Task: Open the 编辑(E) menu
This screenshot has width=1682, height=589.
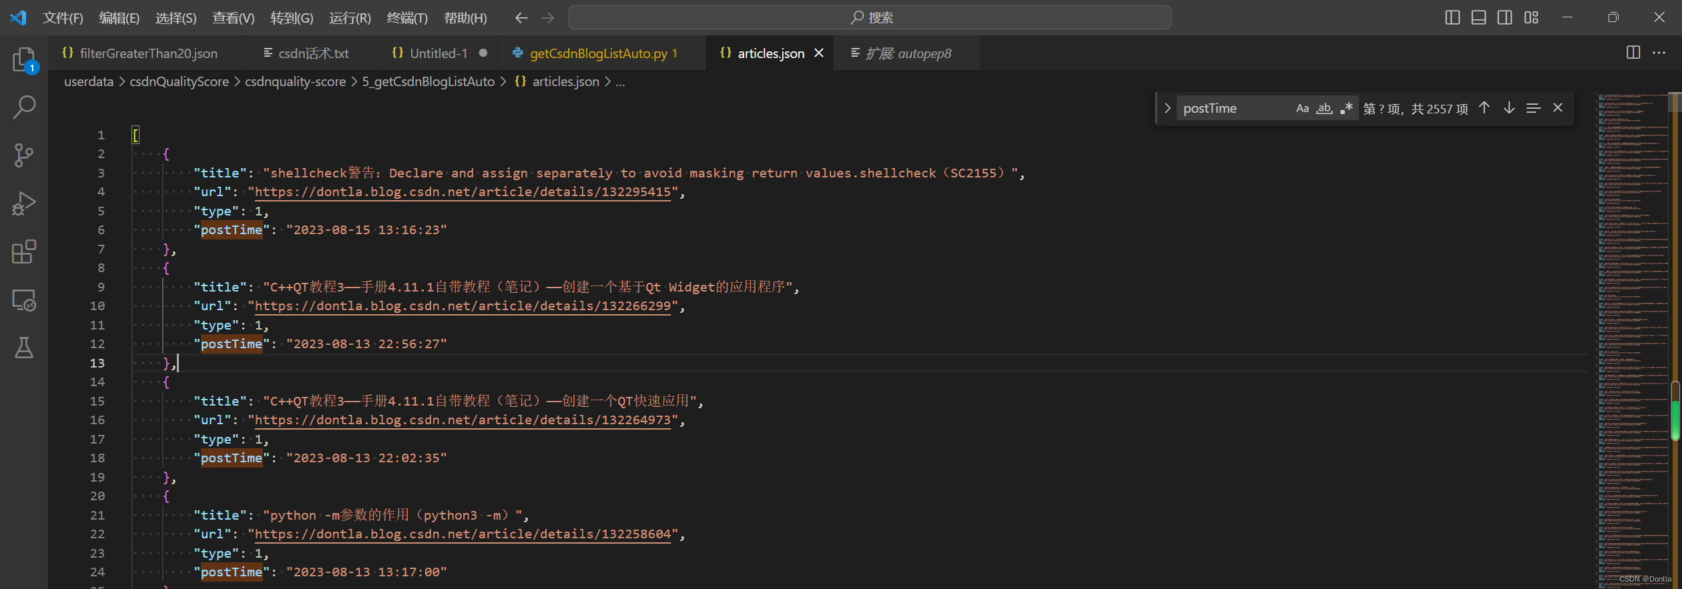Action: click(x=119, y=18)
